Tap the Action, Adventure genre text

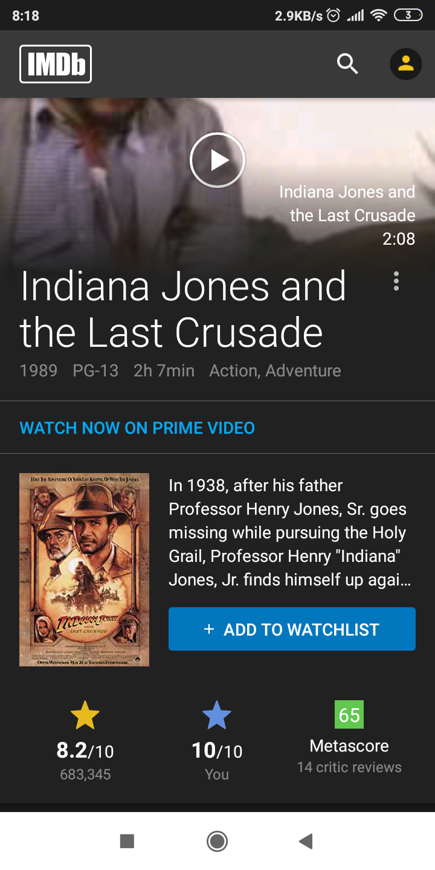tap(275, 370)
